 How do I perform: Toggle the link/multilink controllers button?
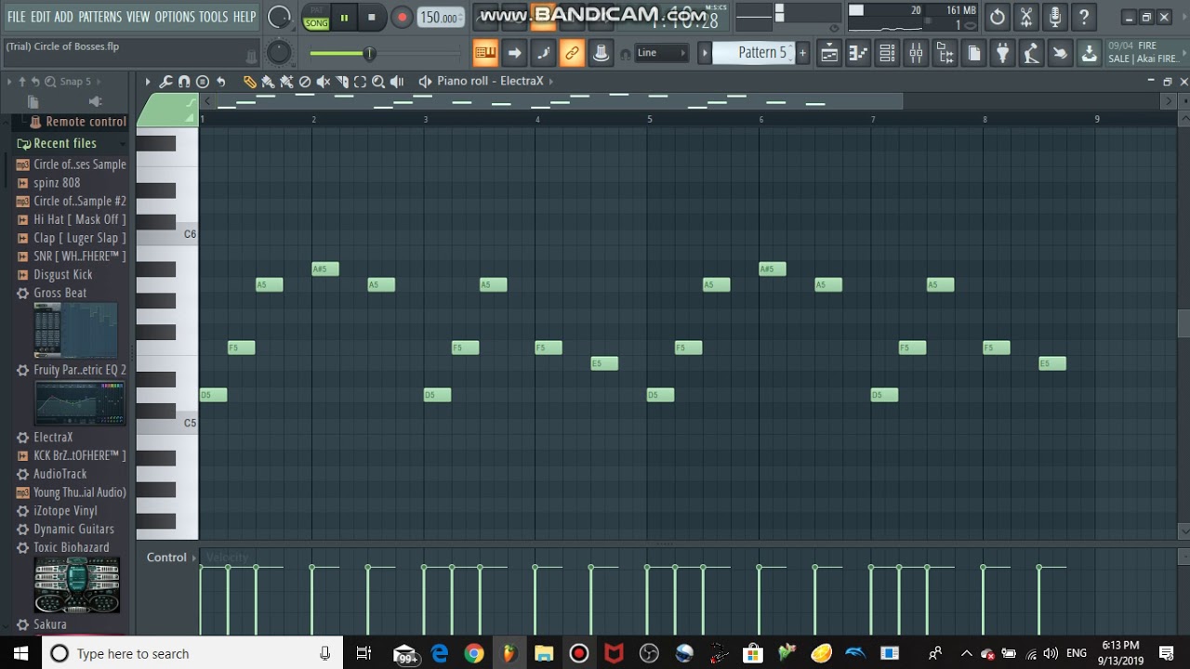572,53
